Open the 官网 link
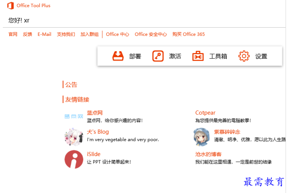Screen dimensions: 287x193 13,34
